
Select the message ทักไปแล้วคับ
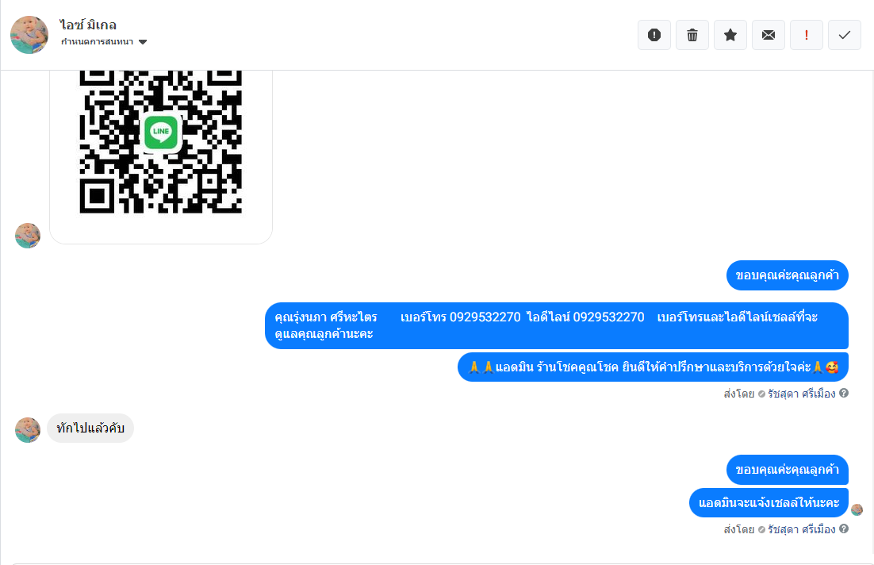[90, 429]
